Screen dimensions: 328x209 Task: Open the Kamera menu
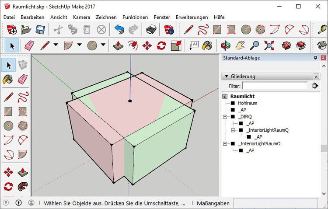81,17
